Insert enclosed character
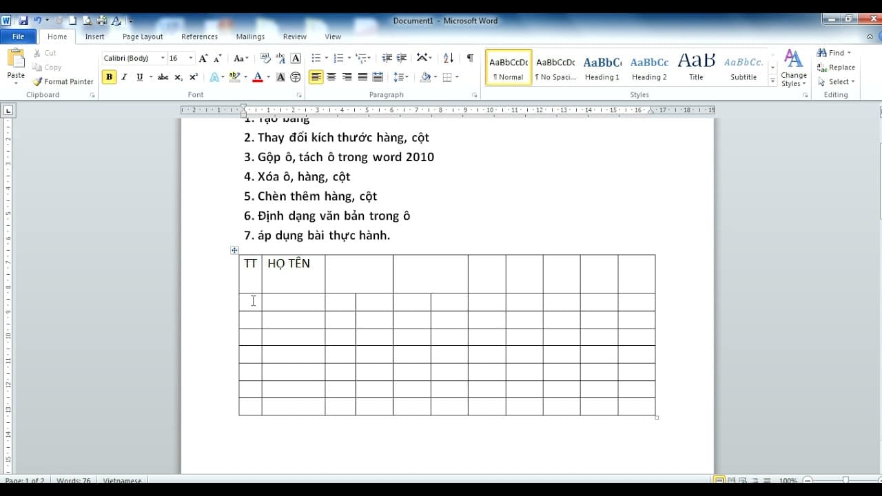The height and width of the screenshot is (496, 882). (x=296, y=77)
